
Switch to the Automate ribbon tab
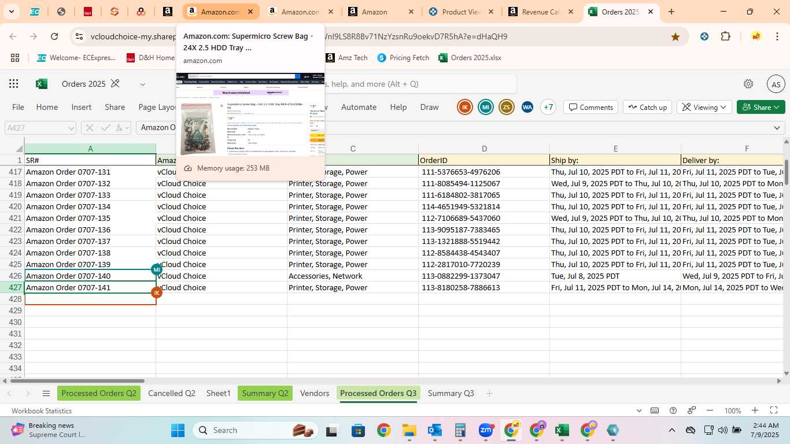359,107
